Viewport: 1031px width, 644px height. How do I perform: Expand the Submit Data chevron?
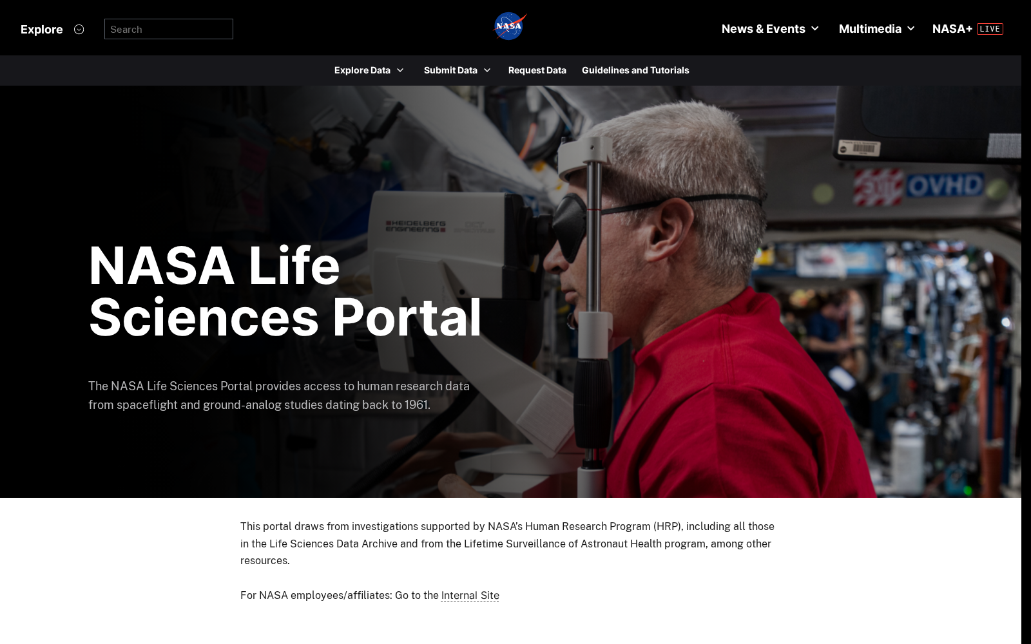487,70
